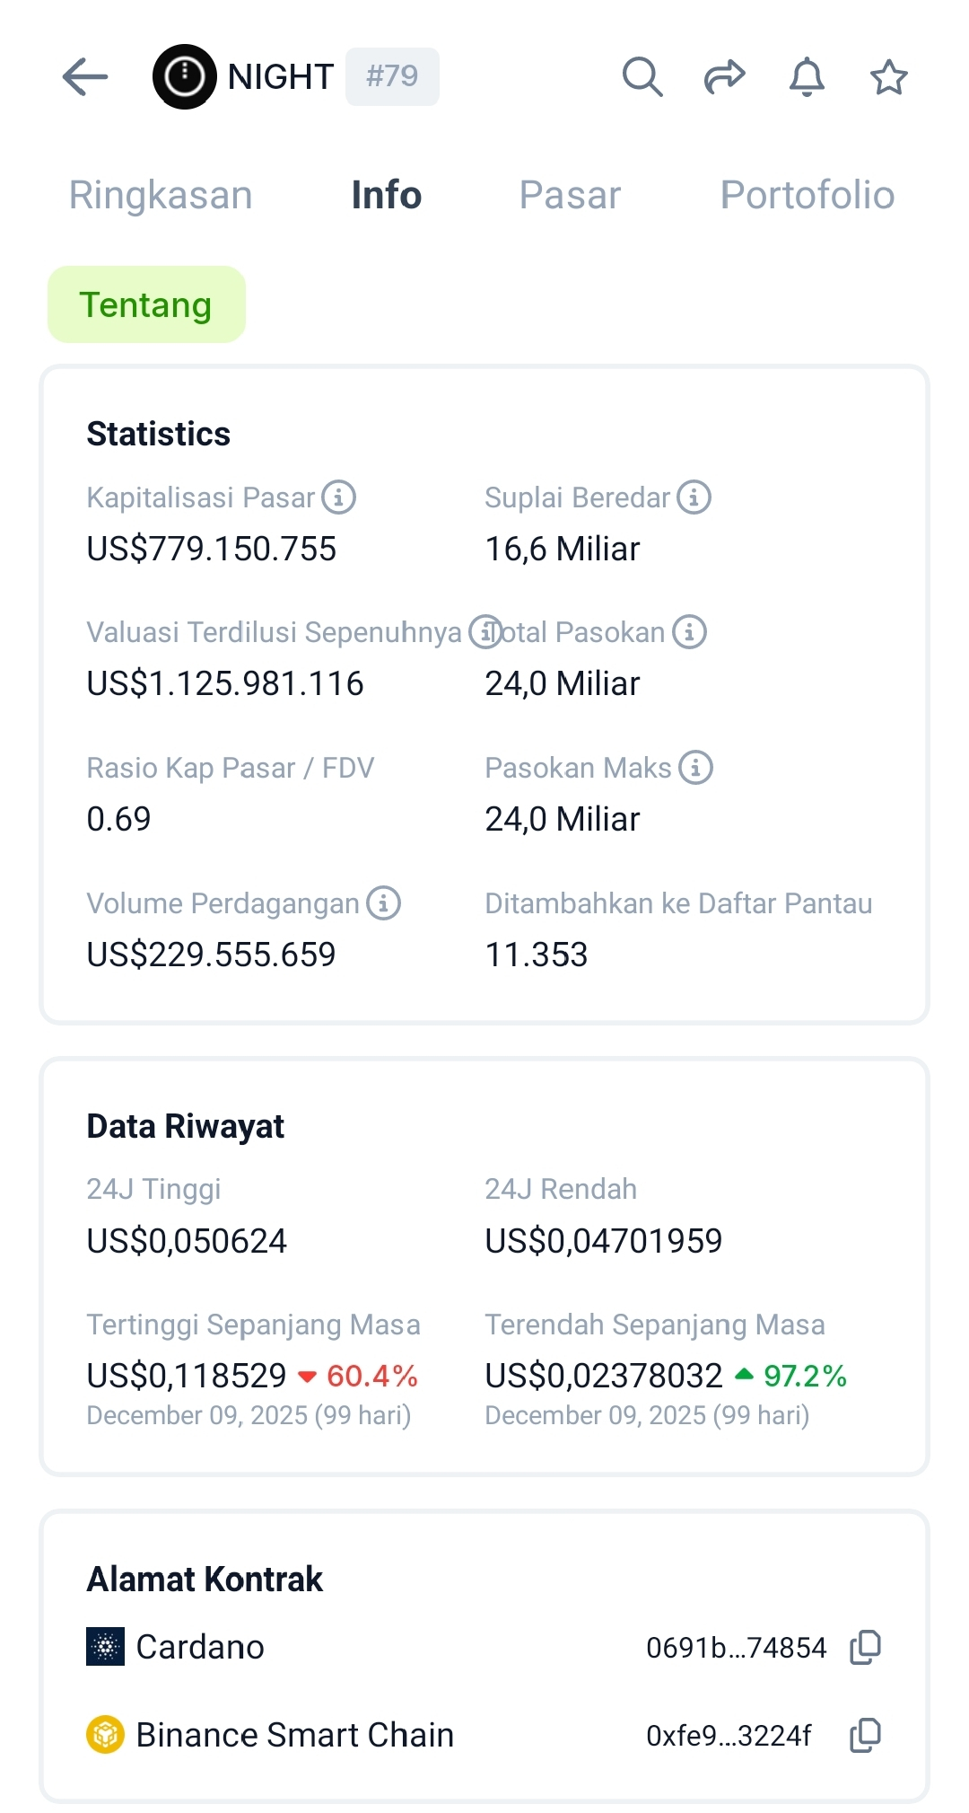Tap the share arrow icon
Screen dimensions: 969x1813
click(x=724, y=76)
